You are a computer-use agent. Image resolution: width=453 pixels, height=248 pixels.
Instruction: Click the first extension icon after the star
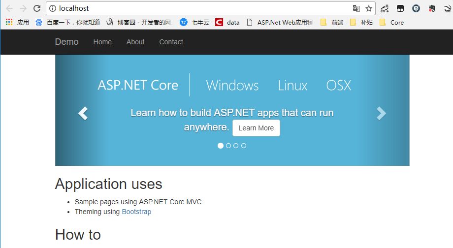coord(385,9)
